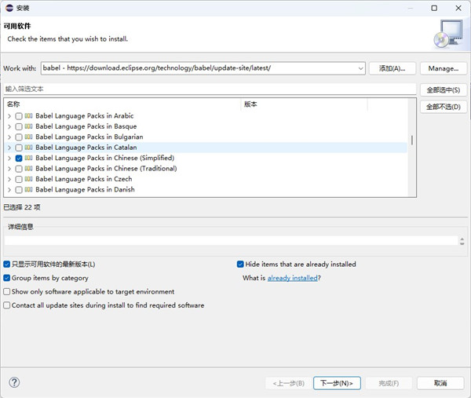Expand the Arabic language packs tree node
The width and height of the screenshot is (471, 398).
(x=9, y=116)
